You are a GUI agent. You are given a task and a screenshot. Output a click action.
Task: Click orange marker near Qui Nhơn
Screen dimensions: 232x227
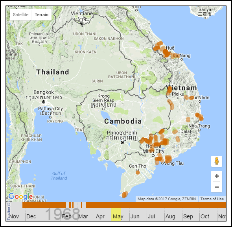[x=191, y=98]
